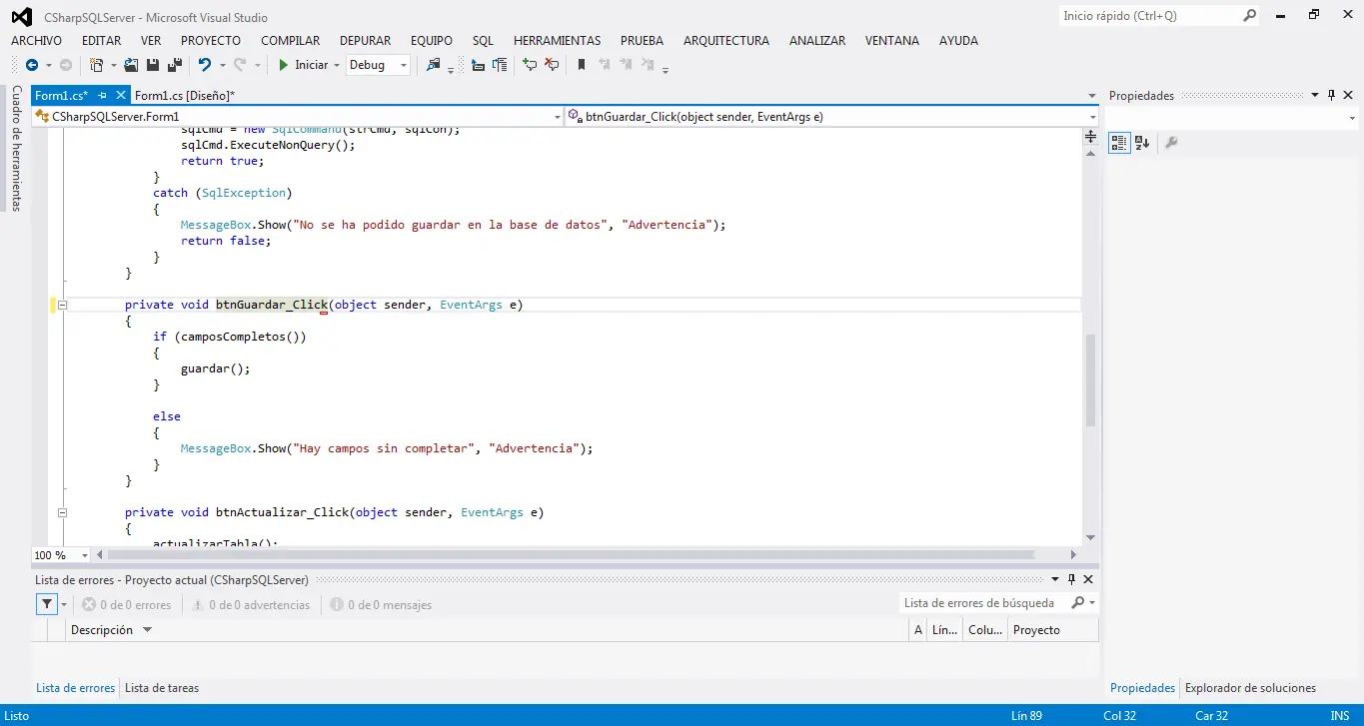The height and width of the screenshot is (726, 1364).
Task: Open the ARQUITECTURA menu
Action: click(x=725, y=41)
